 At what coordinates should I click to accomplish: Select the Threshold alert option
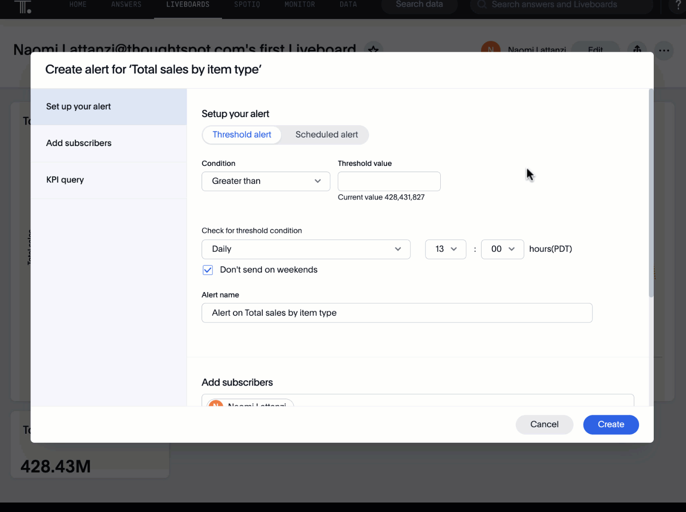point(241,135)
